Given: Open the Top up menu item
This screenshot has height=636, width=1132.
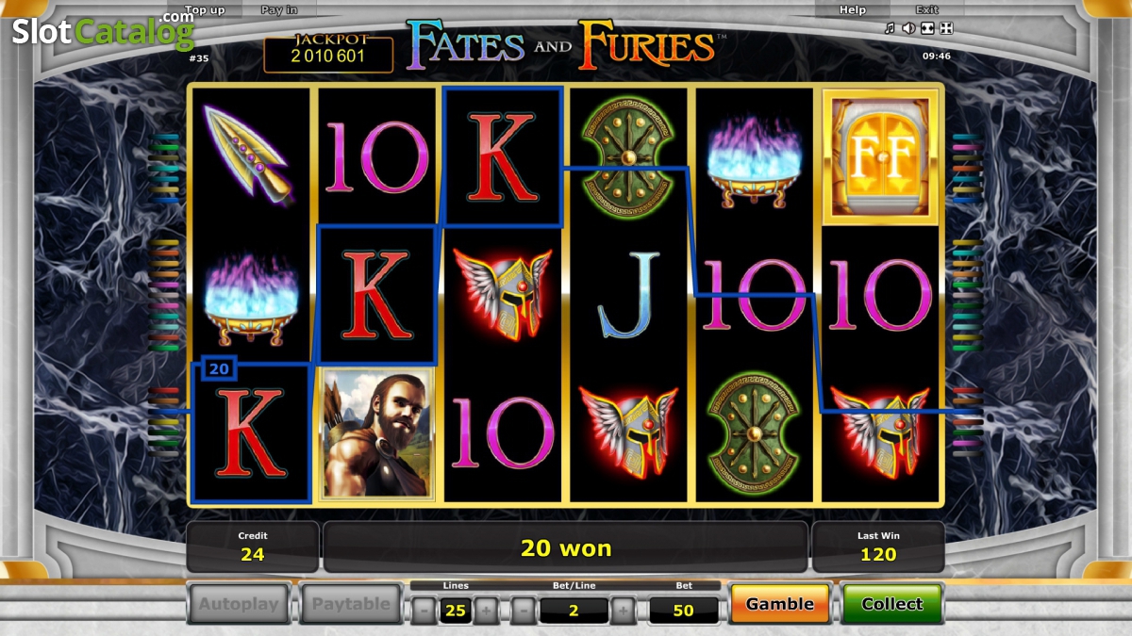Looking at the screenshot, I should tap(205, 10).
